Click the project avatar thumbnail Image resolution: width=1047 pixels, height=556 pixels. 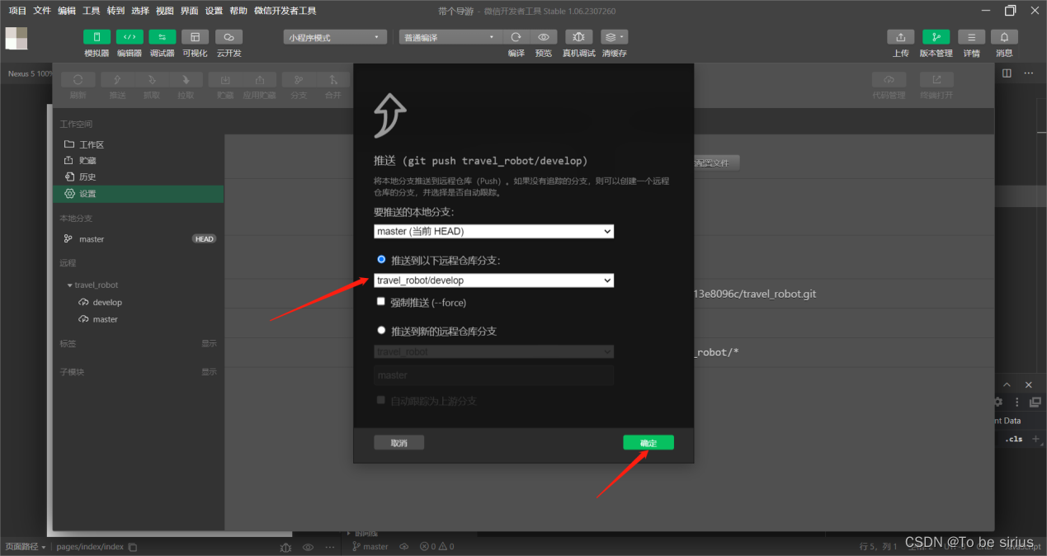tap(17, 39)
